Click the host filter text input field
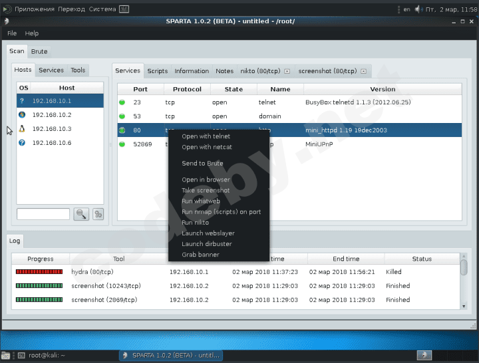Image resolution: width=479 pixels, height=363 pixels. coord(43,214)
